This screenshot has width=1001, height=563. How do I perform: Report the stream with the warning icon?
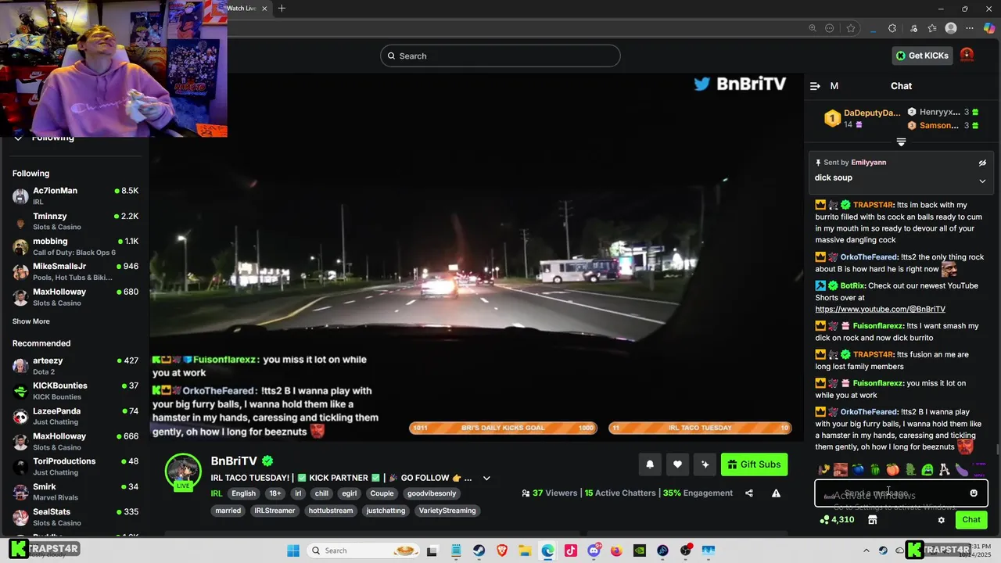point(776,493)
